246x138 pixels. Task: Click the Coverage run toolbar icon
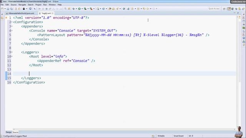pyautogui.click(x=85, y=9)
